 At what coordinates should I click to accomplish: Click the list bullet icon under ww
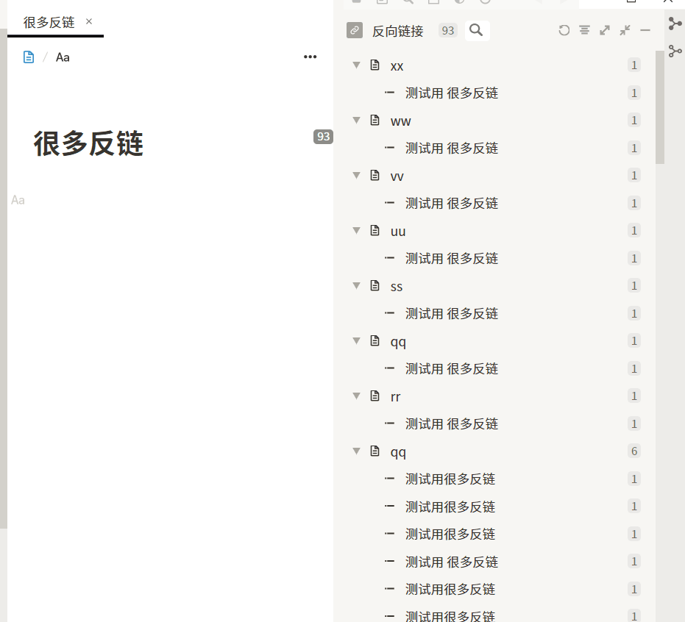tap(389, 148)
